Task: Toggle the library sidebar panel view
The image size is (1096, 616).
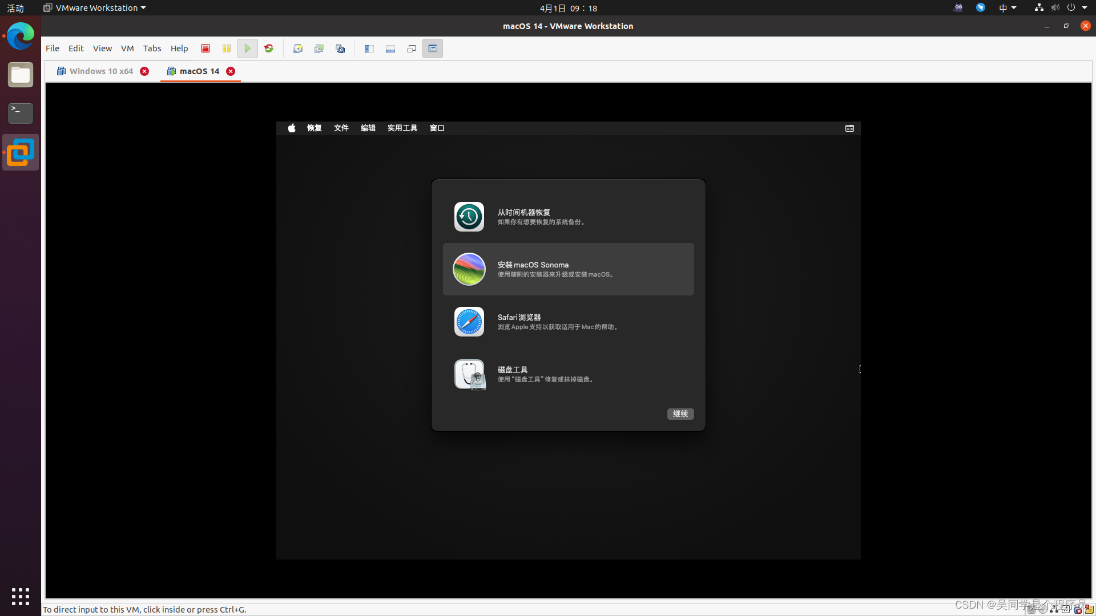Action: click(369, 48)
